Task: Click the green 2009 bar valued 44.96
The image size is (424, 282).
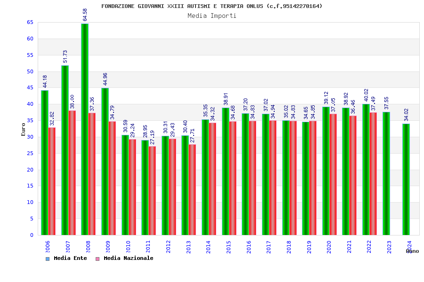Action: tap(105, 161)
